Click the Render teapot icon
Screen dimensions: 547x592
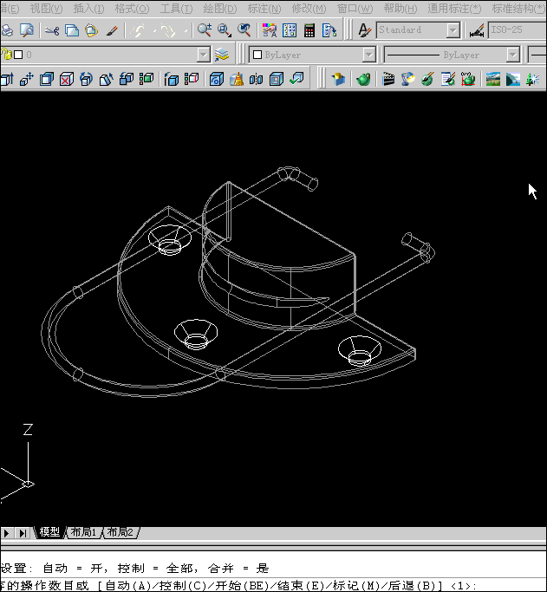click(x=363, y=80)
